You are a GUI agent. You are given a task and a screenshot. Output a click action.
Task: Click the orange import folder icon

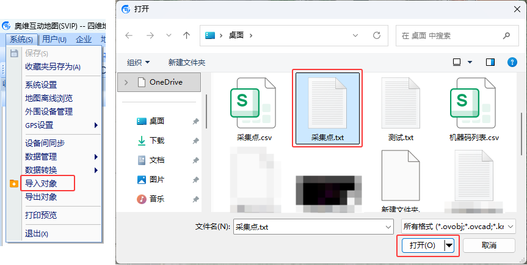pos(14,183)
